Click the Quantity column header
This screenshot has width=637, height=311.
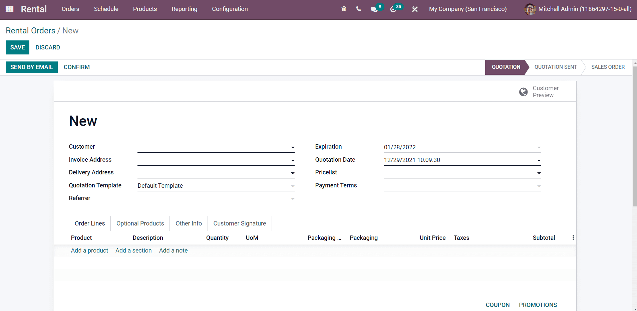[217, 238]
